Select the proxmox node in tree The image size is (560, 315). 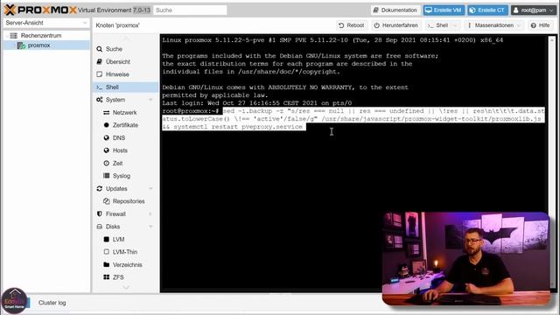38,45
